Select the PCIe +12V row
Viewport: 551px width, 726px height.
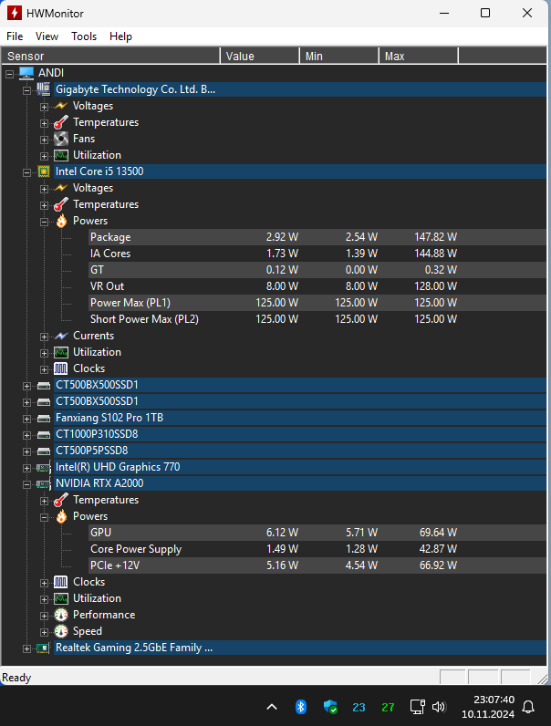(x=317, y=565)
